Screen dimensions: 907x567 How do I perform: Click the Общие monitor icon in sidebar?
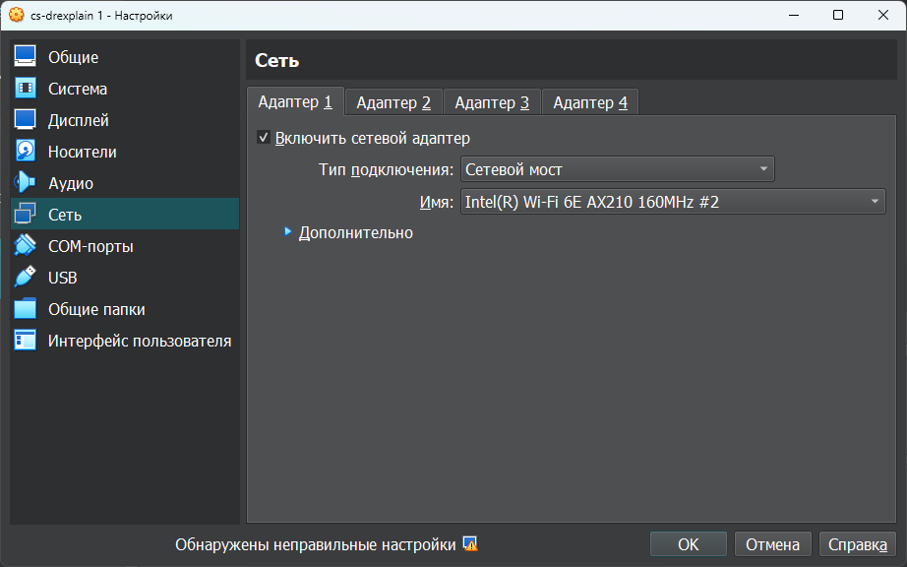pos(26,57)
